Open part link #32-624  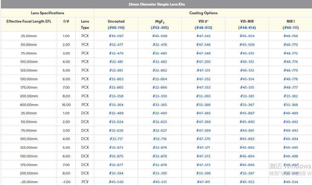(x=116, y=122)
